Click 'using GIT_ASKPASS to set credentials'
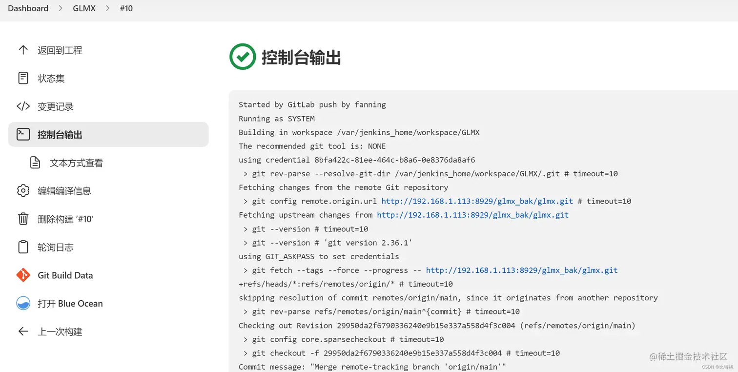Viewport: 738px width, 372px height. click(319, 256)
